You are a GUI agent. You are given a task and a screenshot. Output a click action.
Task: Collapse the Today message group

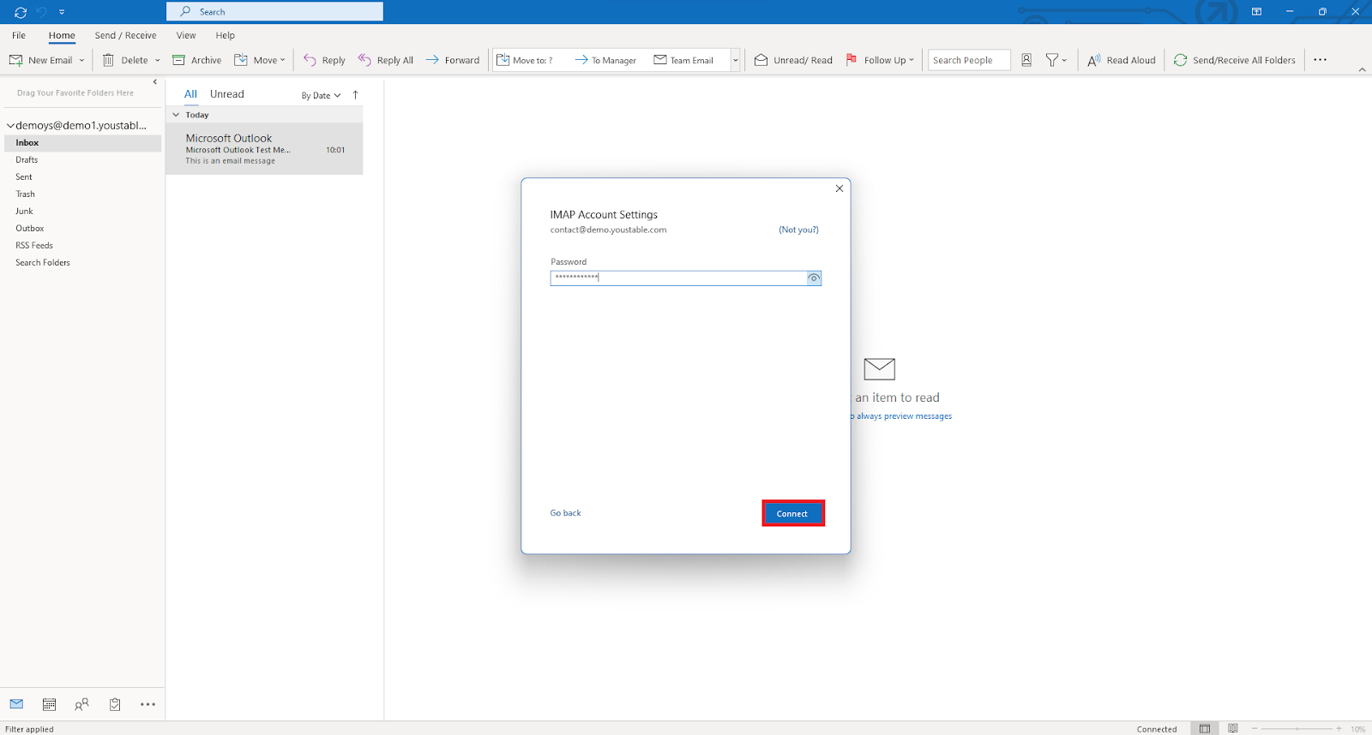176,115
